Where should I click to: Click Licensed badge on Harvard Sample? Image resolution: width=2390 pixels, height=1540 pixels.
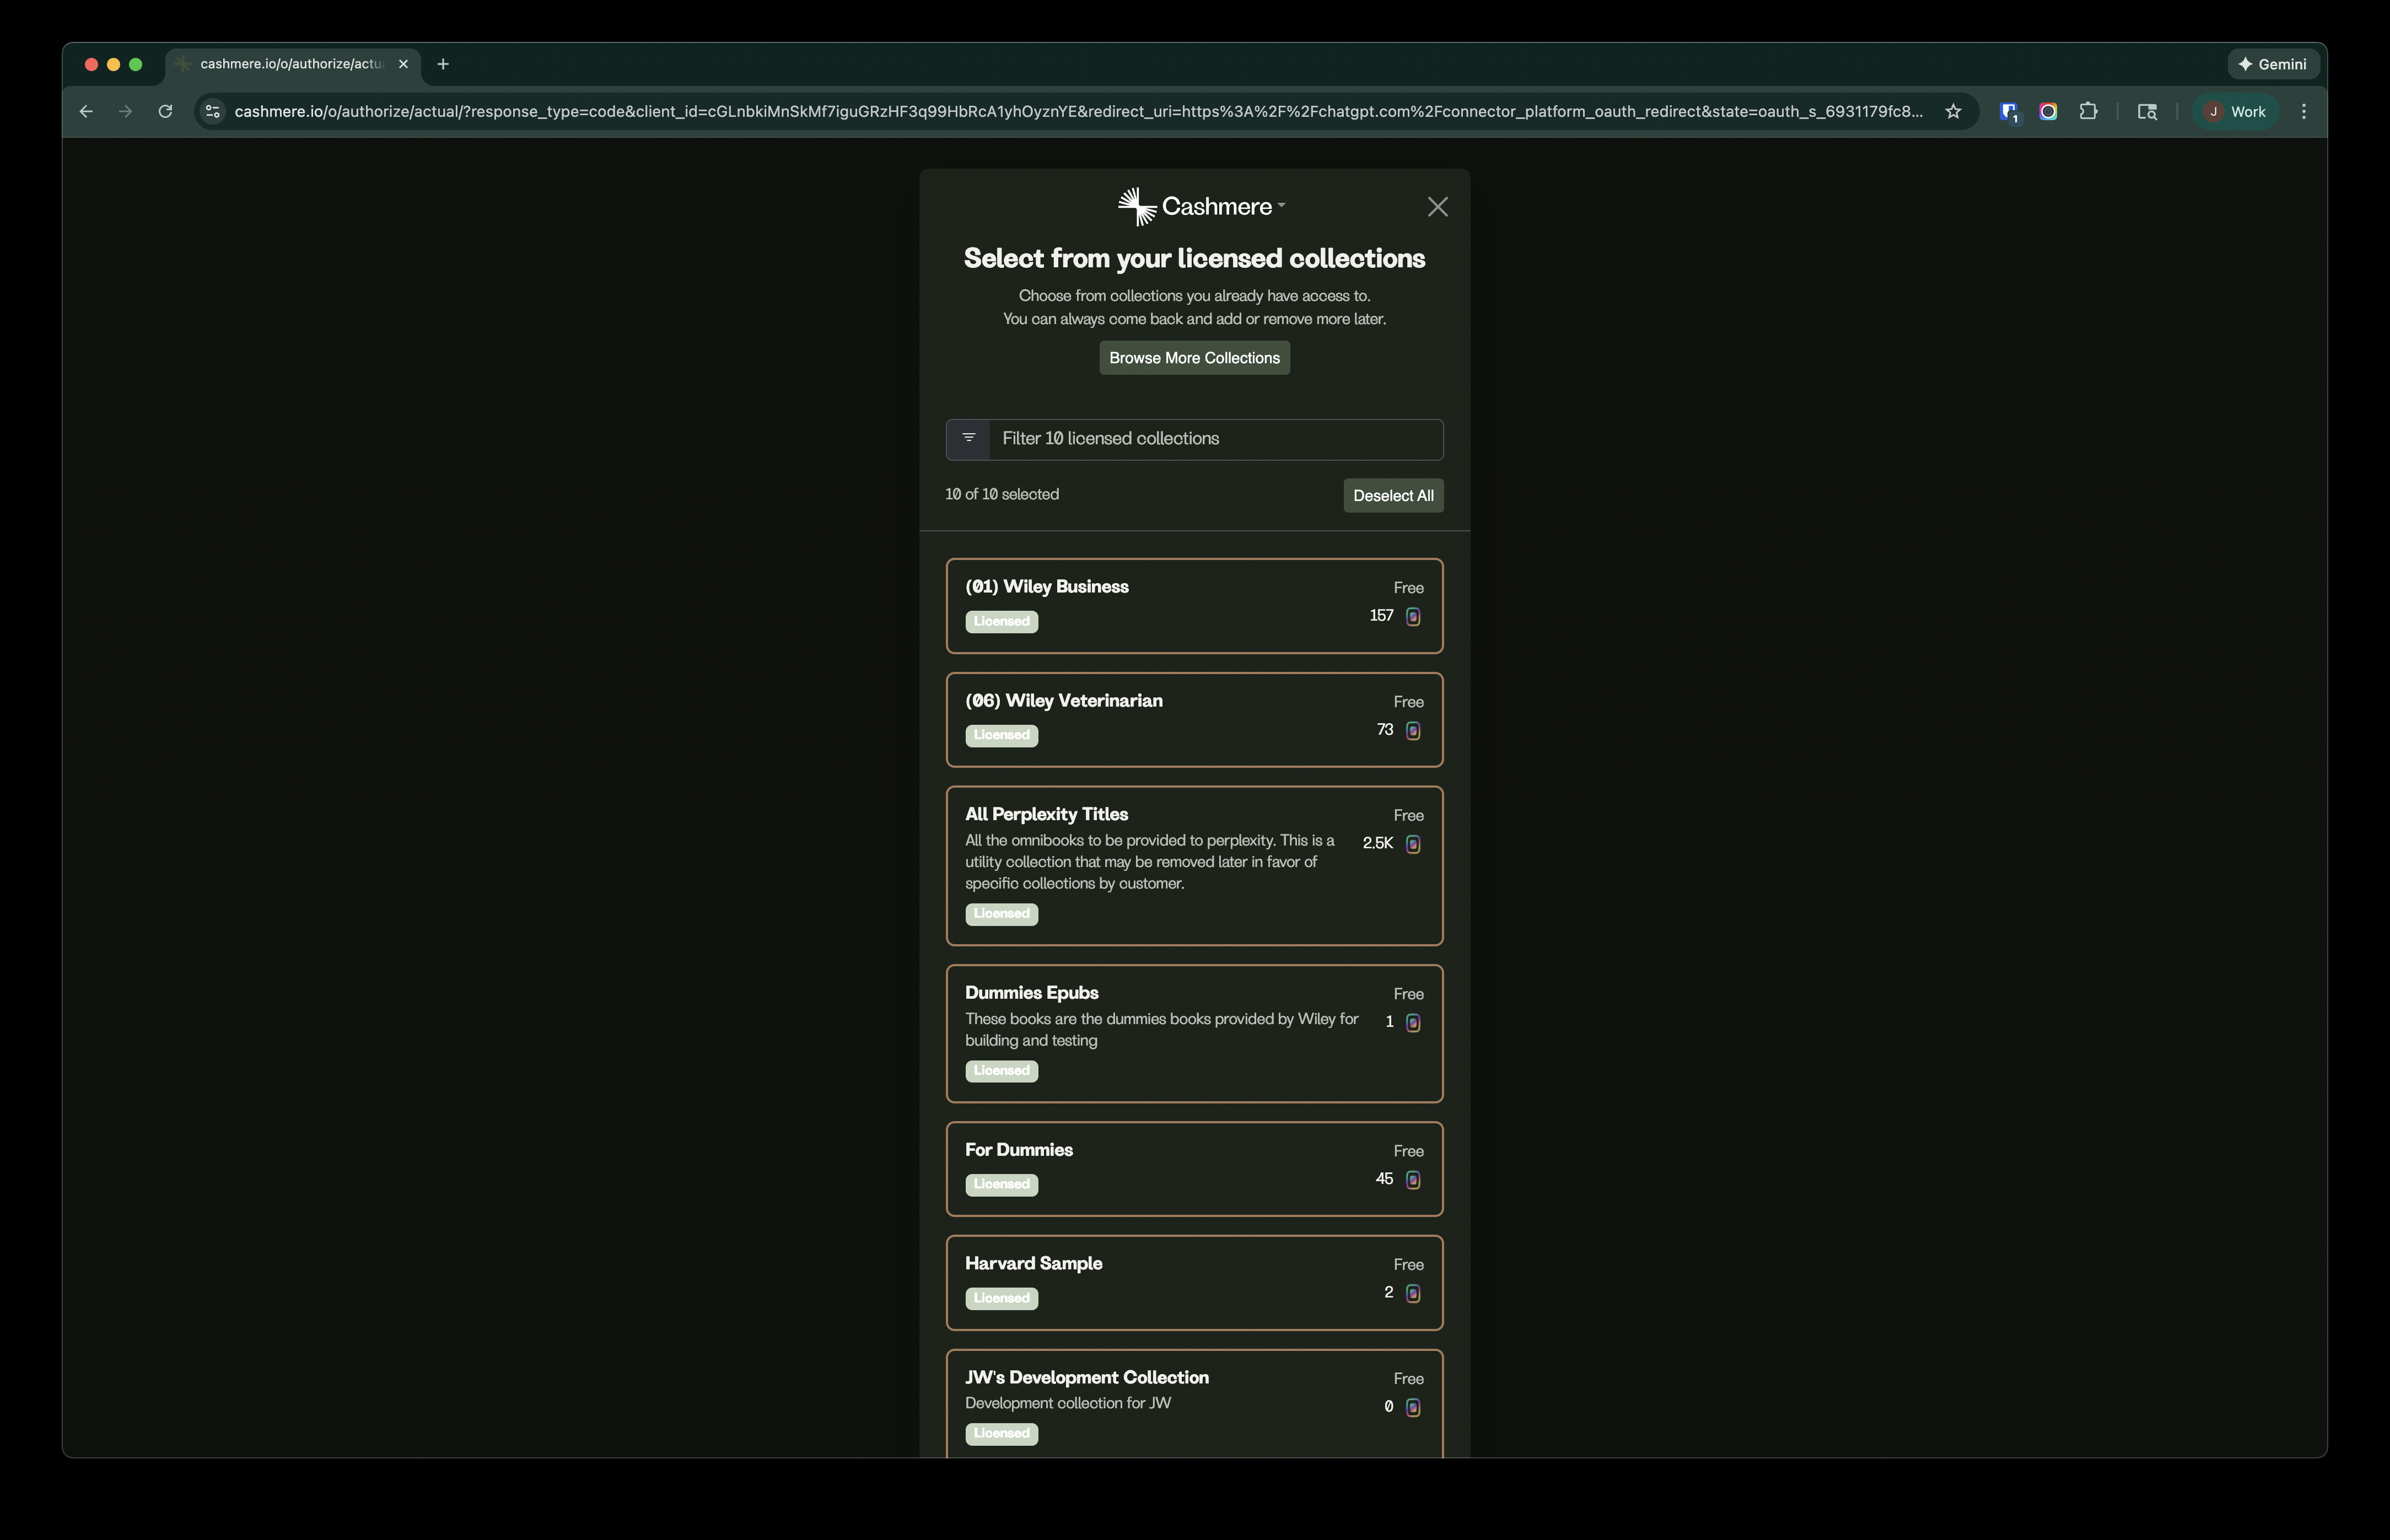1001,1299
